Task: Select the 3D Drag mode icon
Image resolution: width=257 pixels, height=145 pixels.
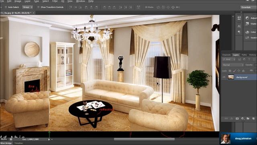Action: pyautogui.click(x=168, y=7)
